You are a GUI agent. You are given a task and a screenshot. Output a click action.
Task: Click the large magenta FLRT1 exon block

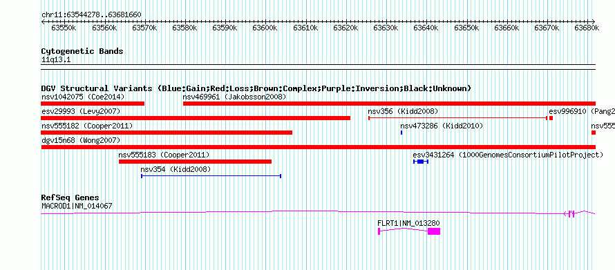point(434,231)
